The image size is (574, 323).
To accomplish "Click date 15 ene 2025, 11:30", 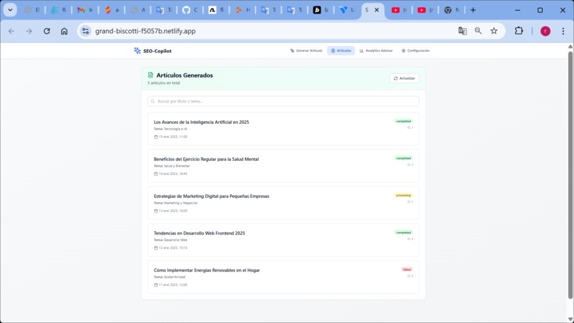I will click(173, 137).
